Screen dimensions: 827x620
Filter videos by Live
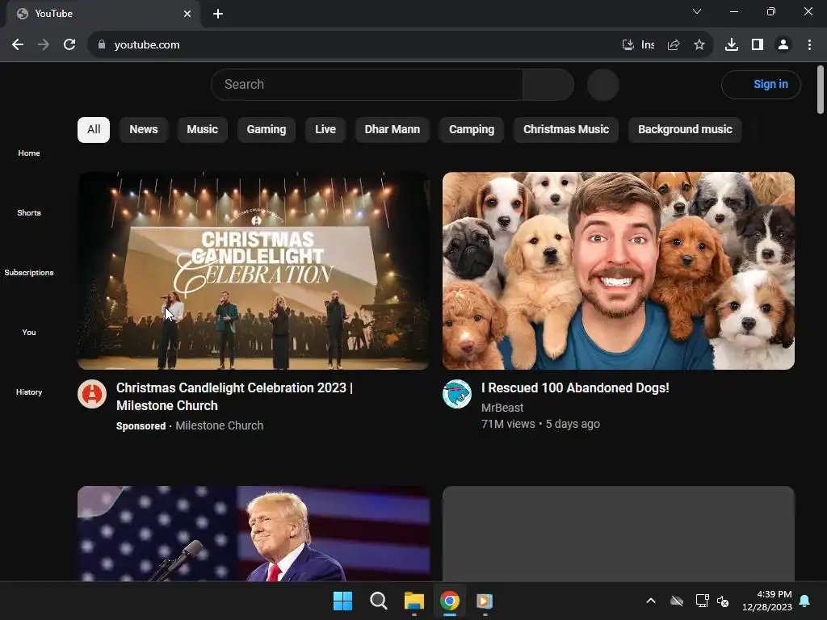tap(325, 130)
